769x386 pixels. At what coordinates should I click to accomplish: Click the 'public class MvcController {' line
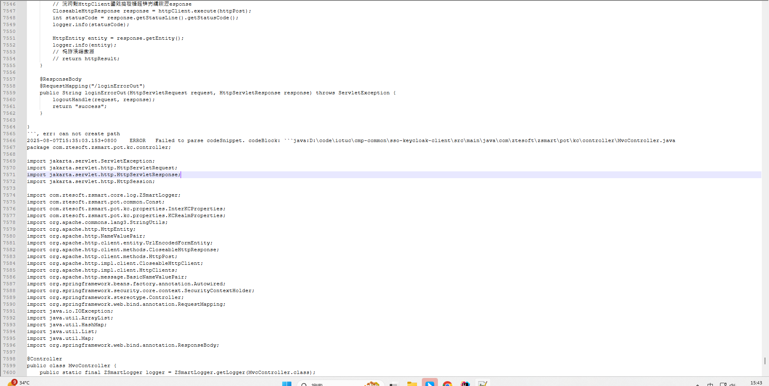[x=71, y=366]
